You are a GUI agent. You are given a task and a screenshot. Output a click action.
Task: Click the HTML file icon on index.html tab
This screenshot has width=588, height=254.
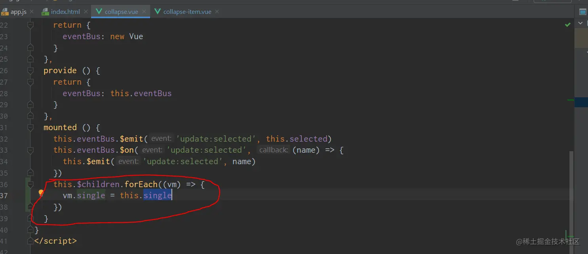45,12
